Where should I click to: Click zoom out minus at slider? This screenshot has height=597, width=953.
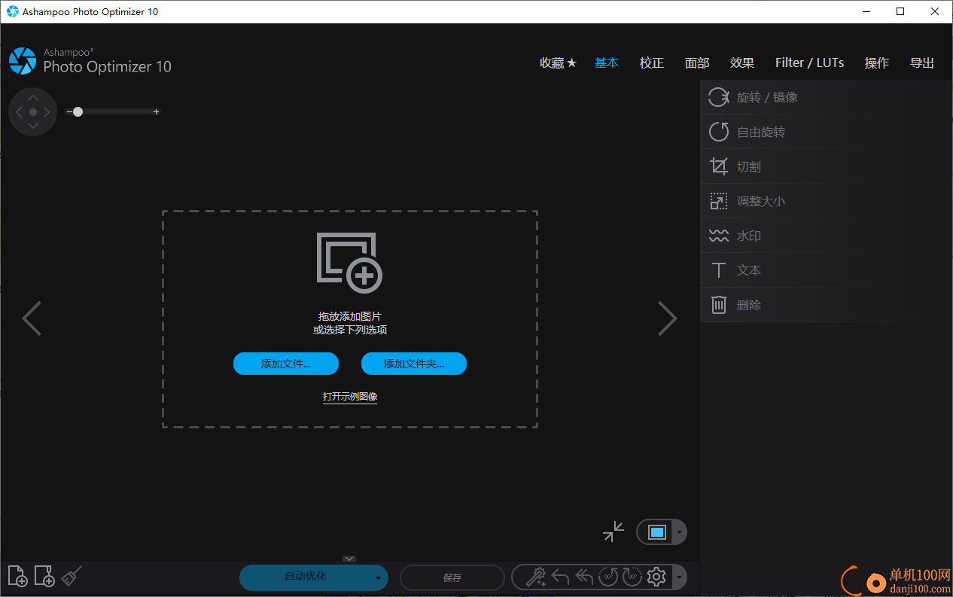(x=69, y=111)
